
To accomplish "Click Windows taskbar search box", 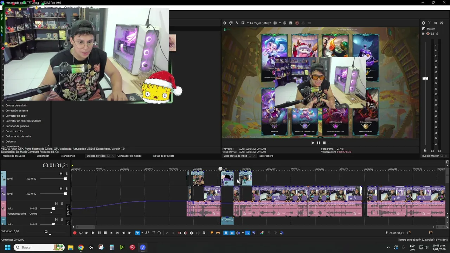I will point(39,247).
